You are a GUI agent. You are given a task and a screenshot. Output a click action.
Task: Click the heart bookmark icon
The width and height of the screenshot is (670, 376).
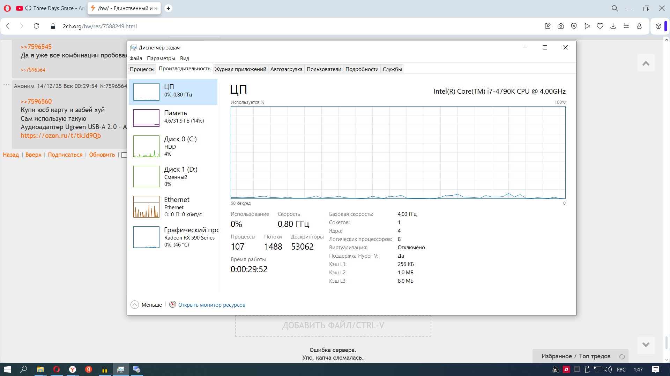(x=600, y=26)
